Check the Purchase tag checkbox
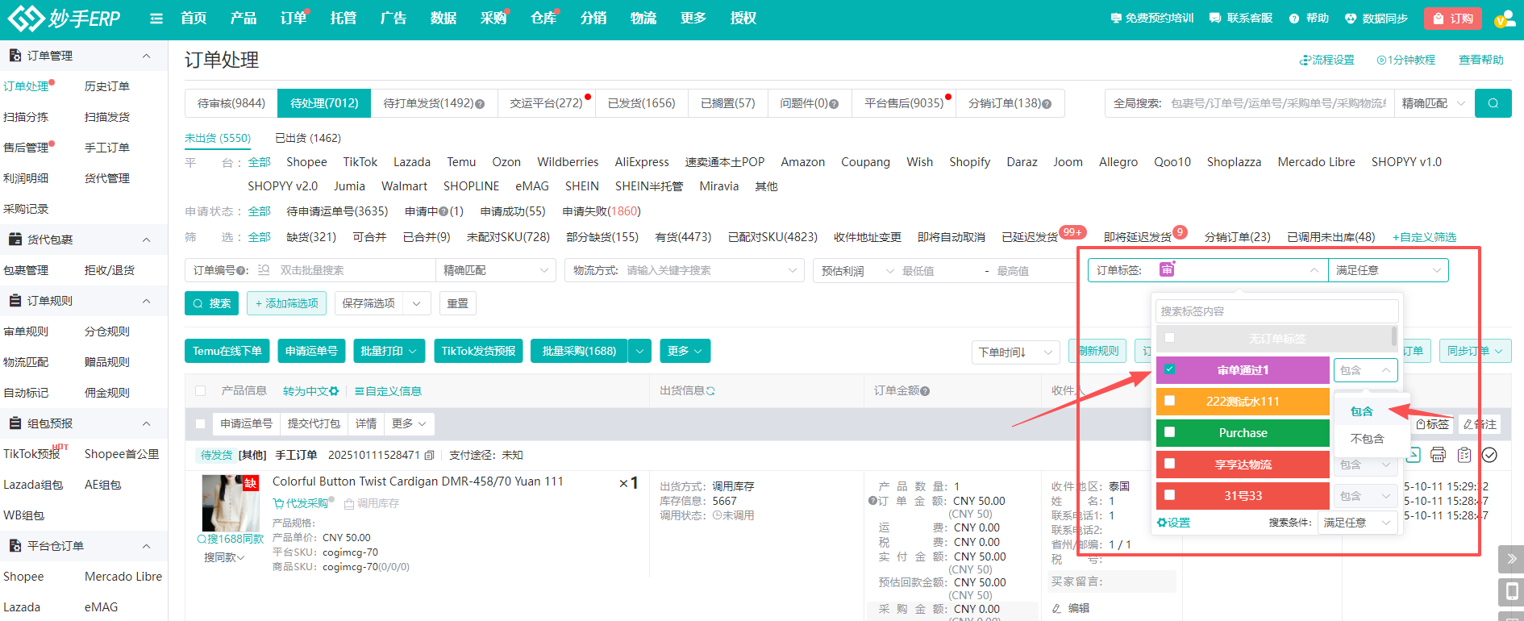 click(1169, 432)
